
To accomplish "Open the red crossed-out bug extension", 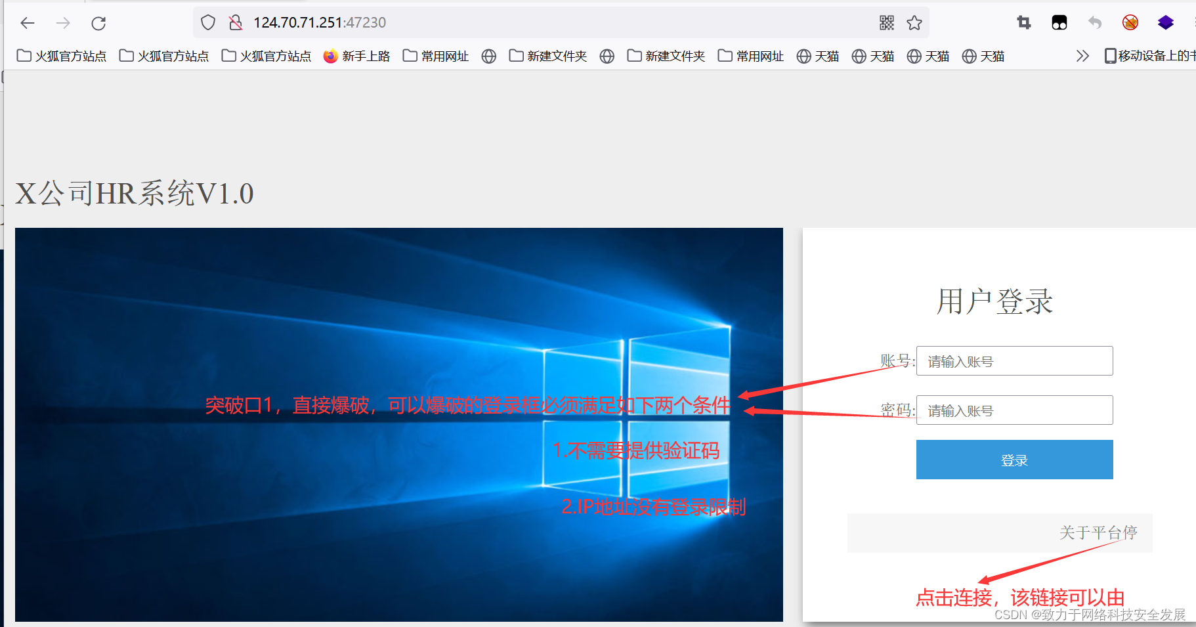I will pyautogui.click(x=1130, y=23).
